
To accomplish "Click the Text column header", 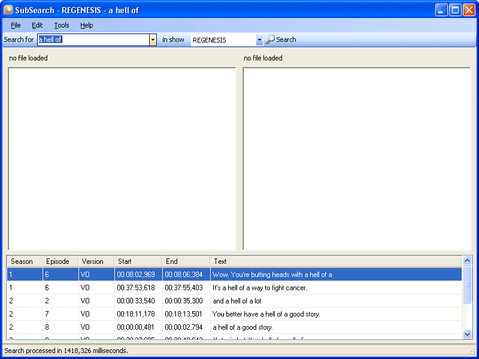I will tap(335, 261).
